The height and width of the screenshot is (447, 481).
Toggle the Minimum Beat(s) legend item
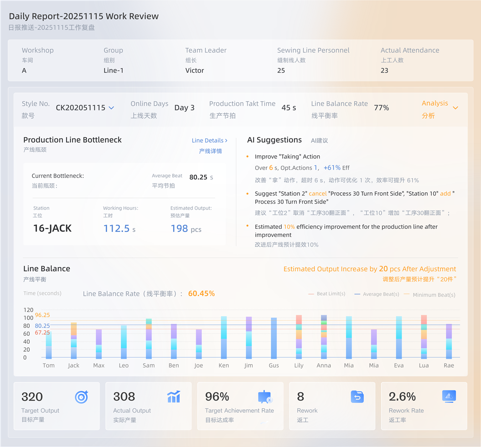coord(429,295)
